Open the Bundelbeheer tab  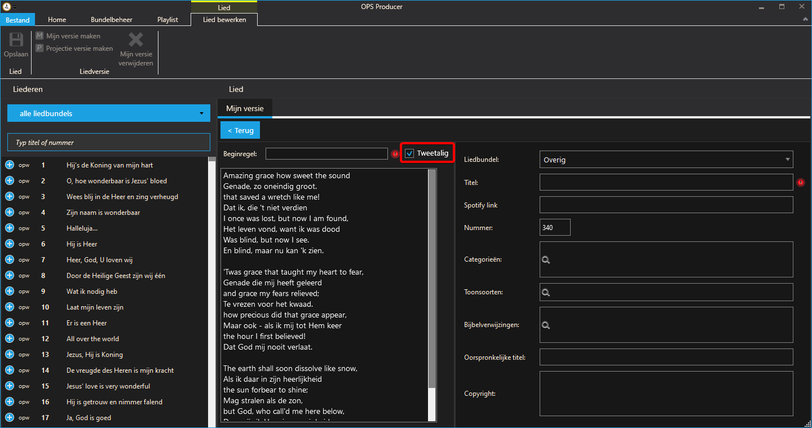pos(112,20)
